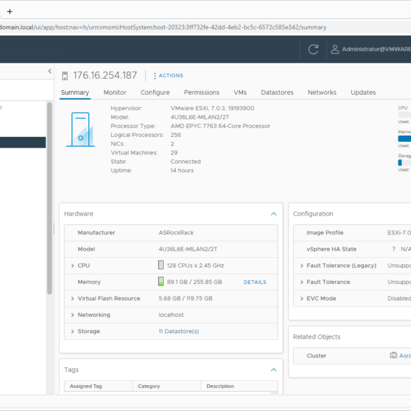Collapse the Tags panel

pyautogui.click(x=273, y=370)
